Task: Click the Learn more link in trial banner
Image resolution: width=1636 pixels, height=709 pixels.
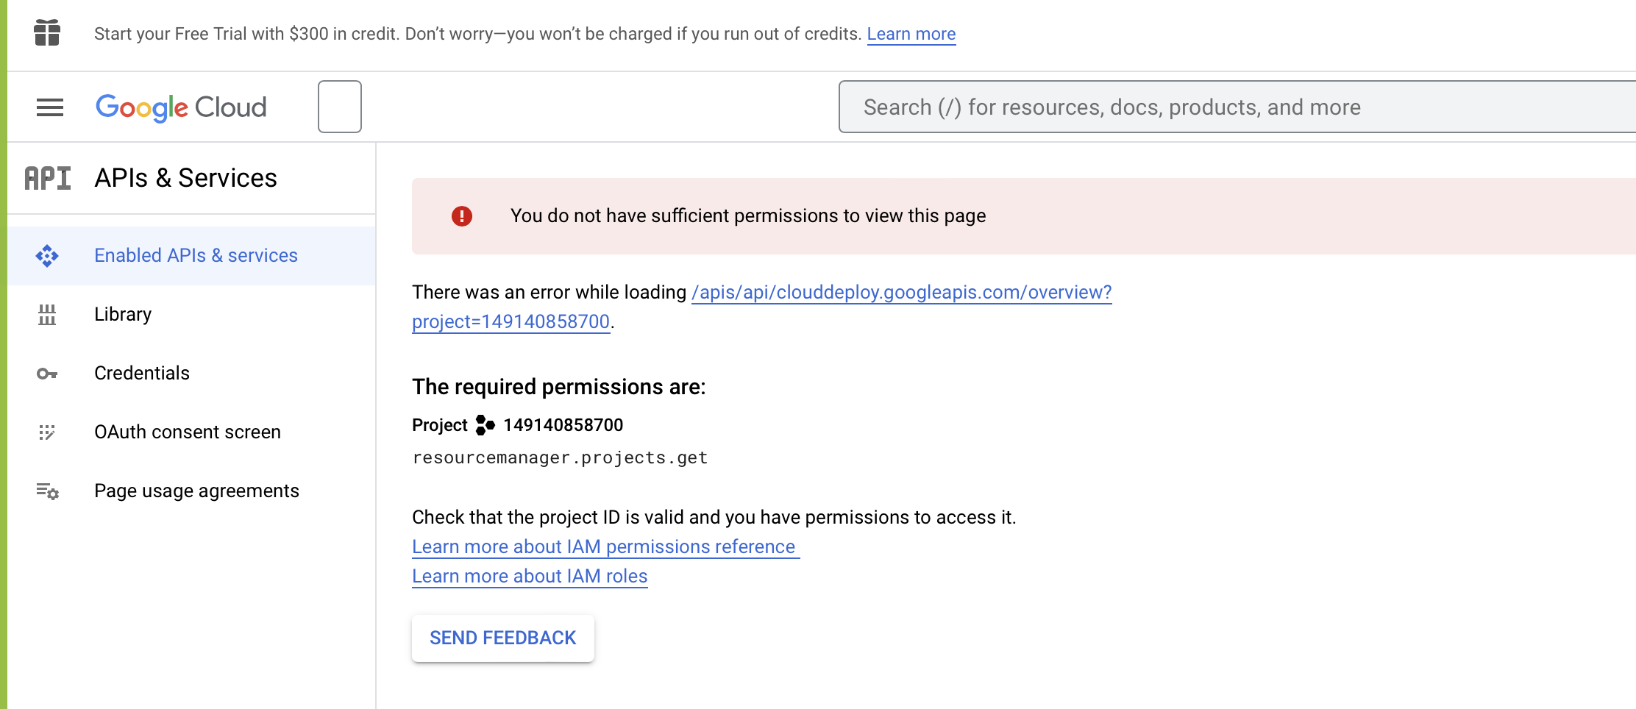Action: click(x=911, y=34)
